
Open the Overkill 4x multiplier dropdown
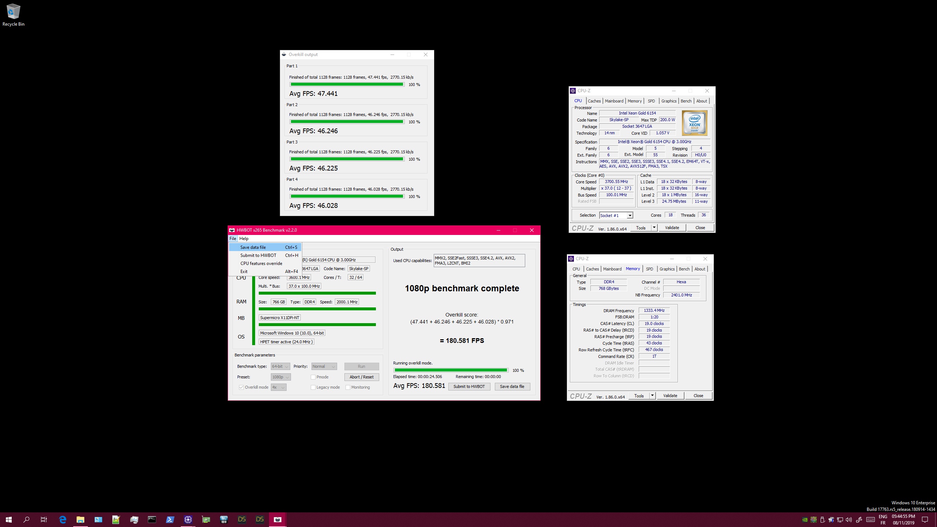tap(279, 387)
